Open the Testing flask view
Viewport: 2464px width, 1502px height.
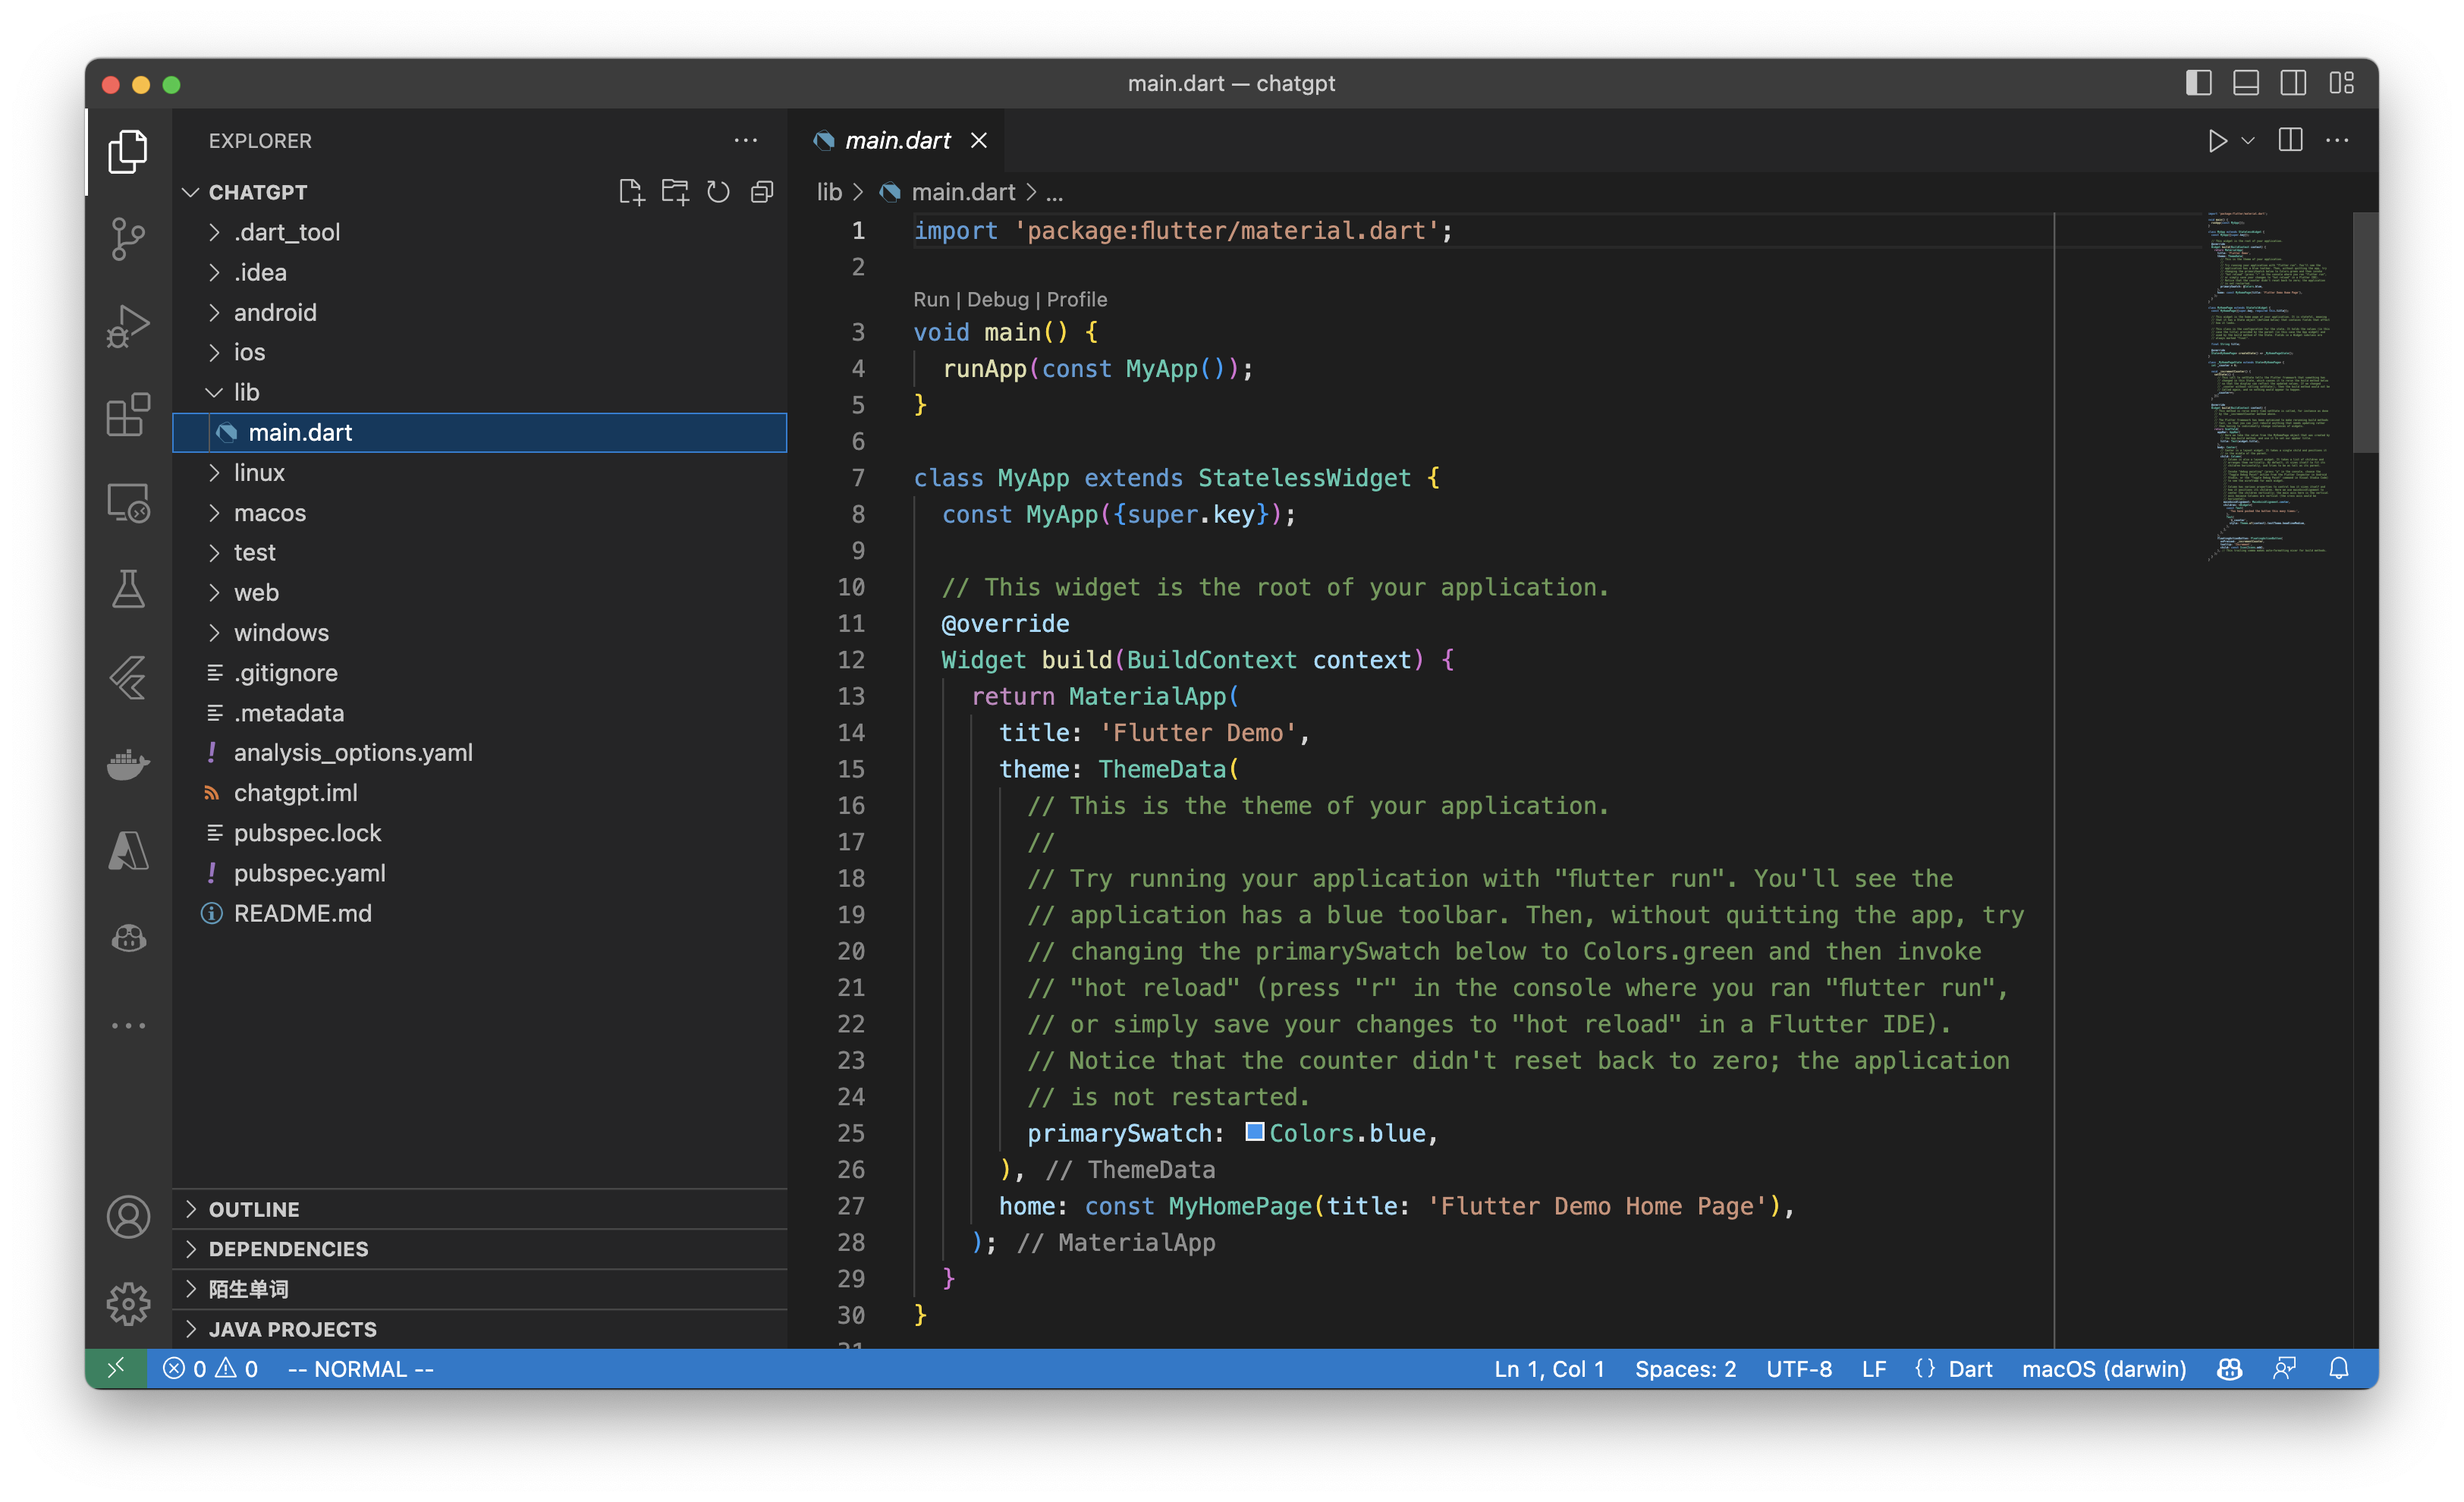pos(128,588)
